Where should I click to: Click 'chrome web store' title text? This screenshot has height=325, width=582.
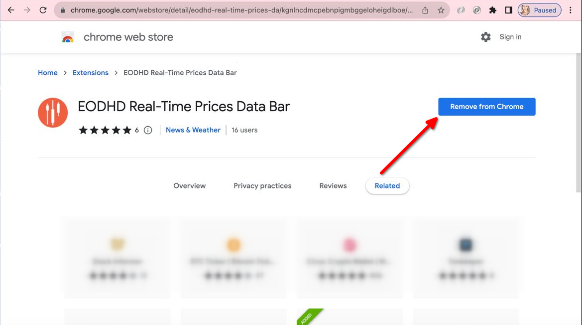pos(128,37)
